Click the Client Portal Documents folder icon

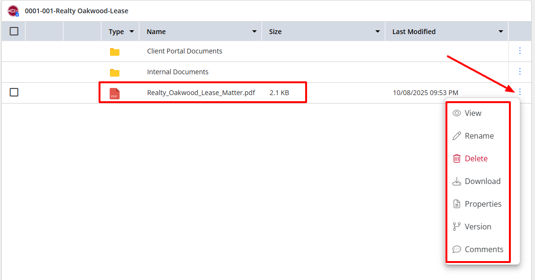114,51
